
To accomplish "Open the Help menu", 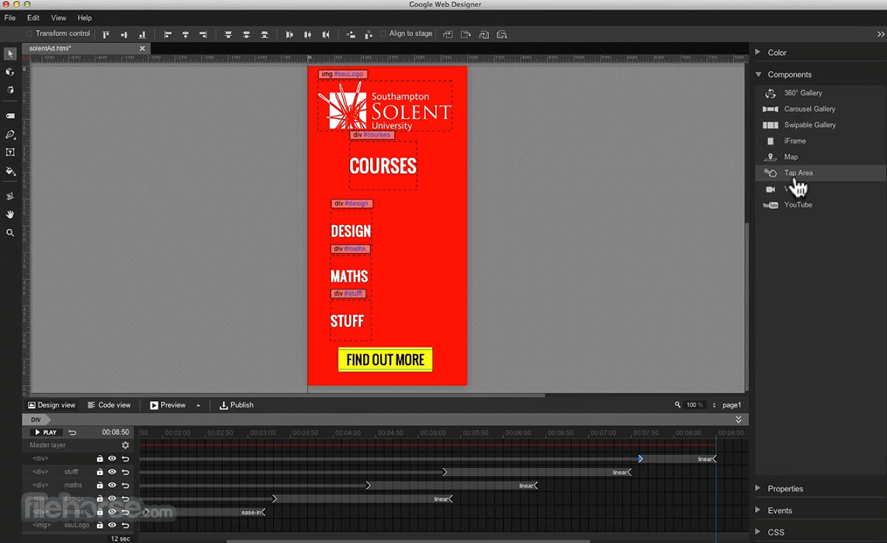I will (85, 17).
